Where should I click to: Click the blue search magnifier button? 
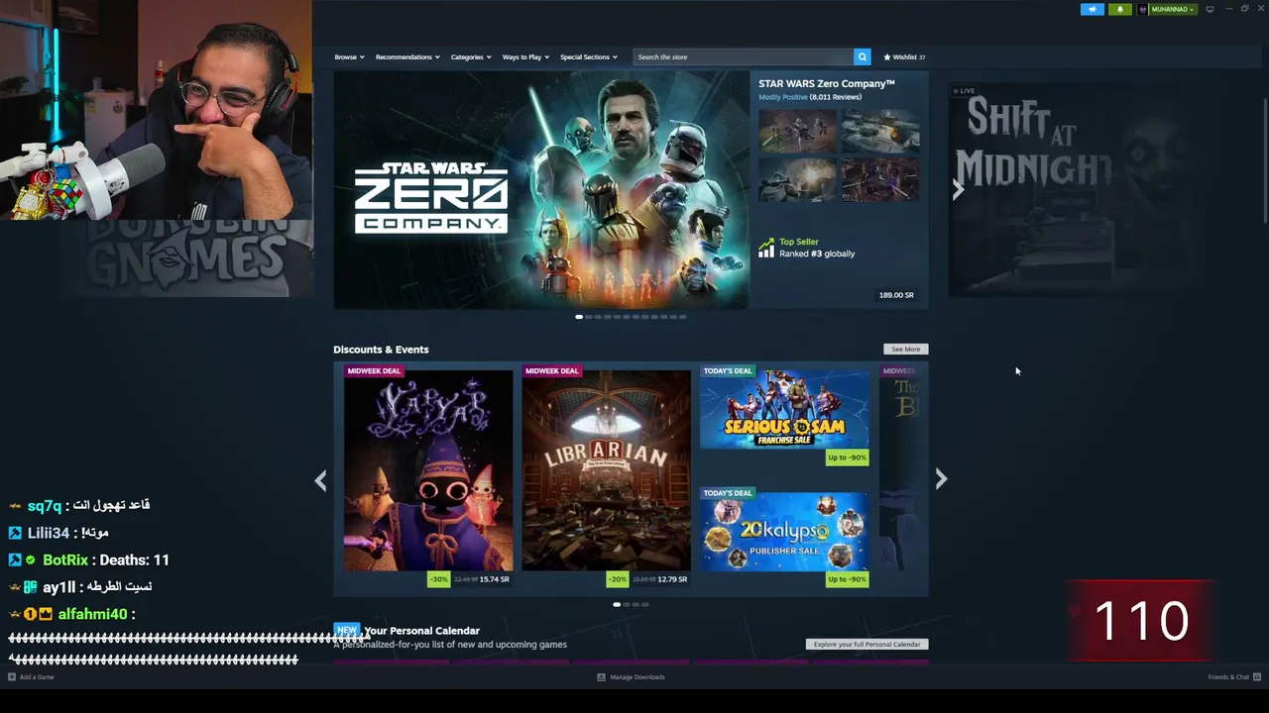click(863, 56)
